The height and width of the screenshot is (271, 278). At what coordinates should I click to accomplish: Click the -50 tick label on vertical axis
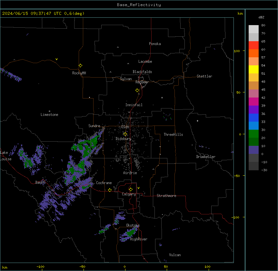pyautogui.click(x=237, y=176)
